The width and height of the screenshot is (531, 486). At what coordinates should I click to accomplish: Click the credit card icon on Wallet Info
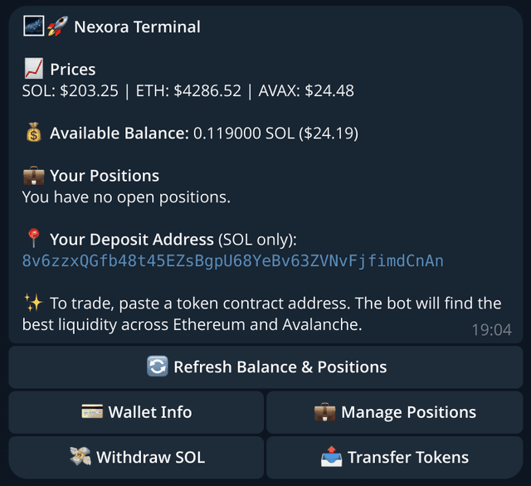pyautogui.click(x=92, y=412)
